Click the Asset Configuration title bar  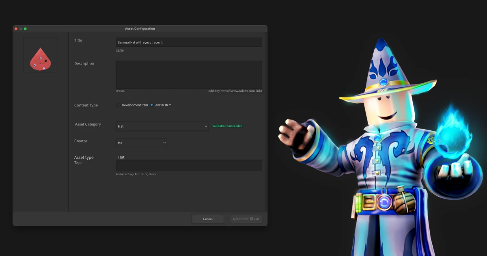click(140, 28)
